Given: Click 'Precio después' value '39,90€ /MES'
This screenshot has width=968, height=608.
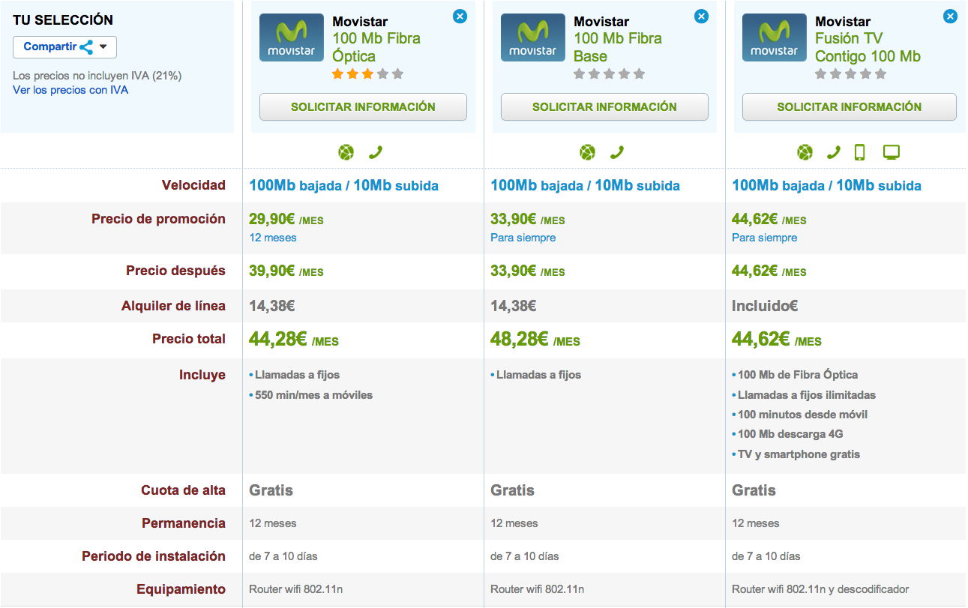Looking at the screenshot, I should click(286, 271).
